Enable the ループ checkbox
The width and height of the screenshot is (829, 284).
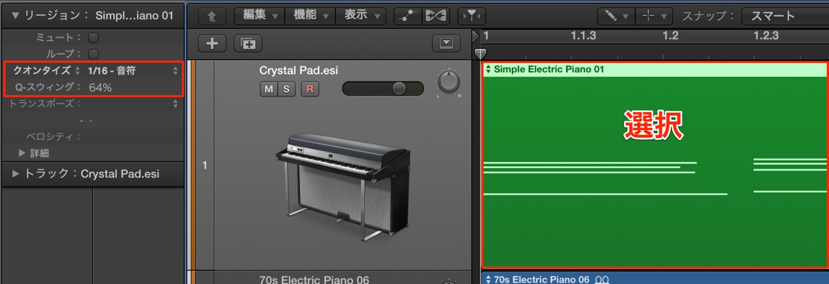click(93, 54)
